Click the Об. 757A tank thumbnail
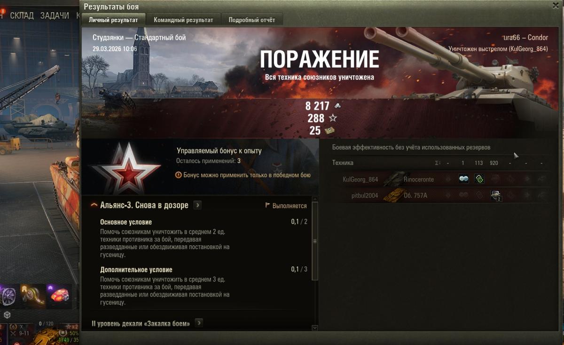The image size is (564, 345). (393, 196)
